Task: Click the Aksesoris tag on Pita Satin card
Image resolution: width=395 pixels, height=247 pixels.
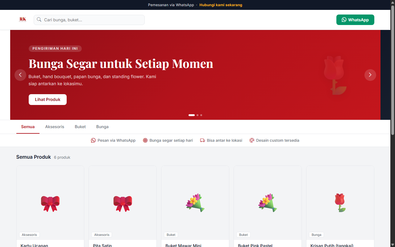Action: point(102,235)
